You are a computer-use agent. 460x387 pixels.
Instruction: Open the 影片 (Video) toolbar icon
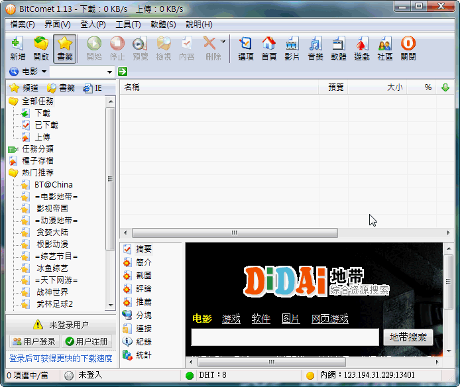(292, 48)
